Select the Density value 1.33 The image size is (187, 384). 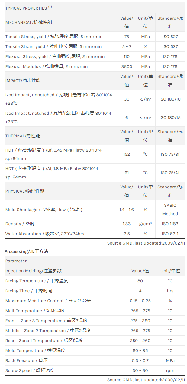127,224
